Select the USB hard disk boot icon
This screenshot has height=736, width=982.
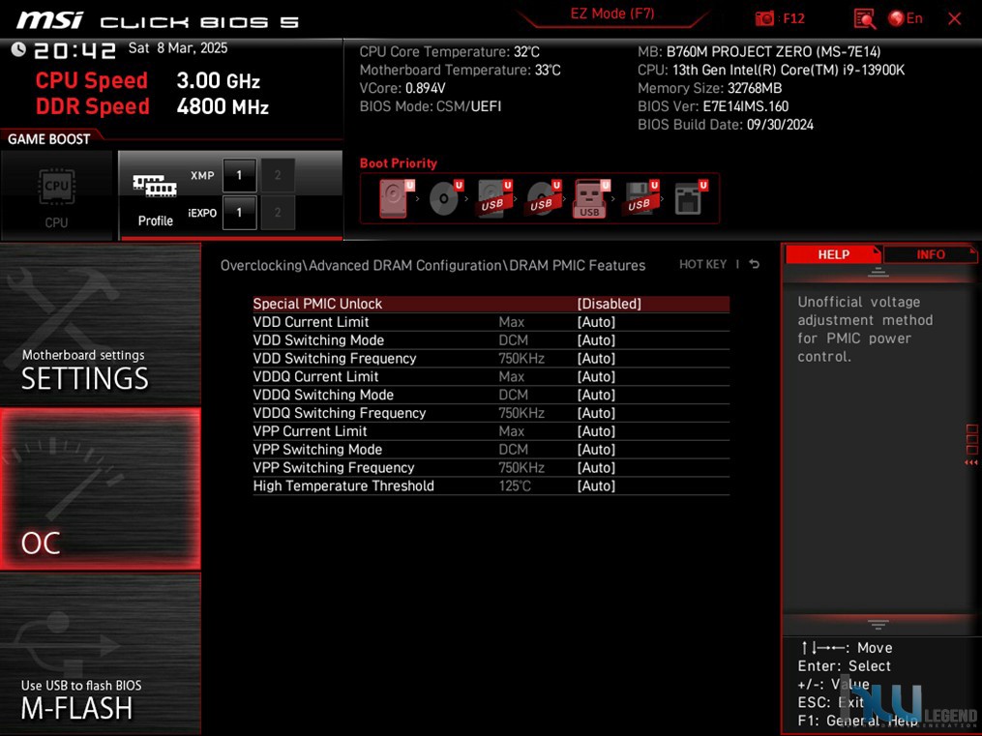coord(494,198)
